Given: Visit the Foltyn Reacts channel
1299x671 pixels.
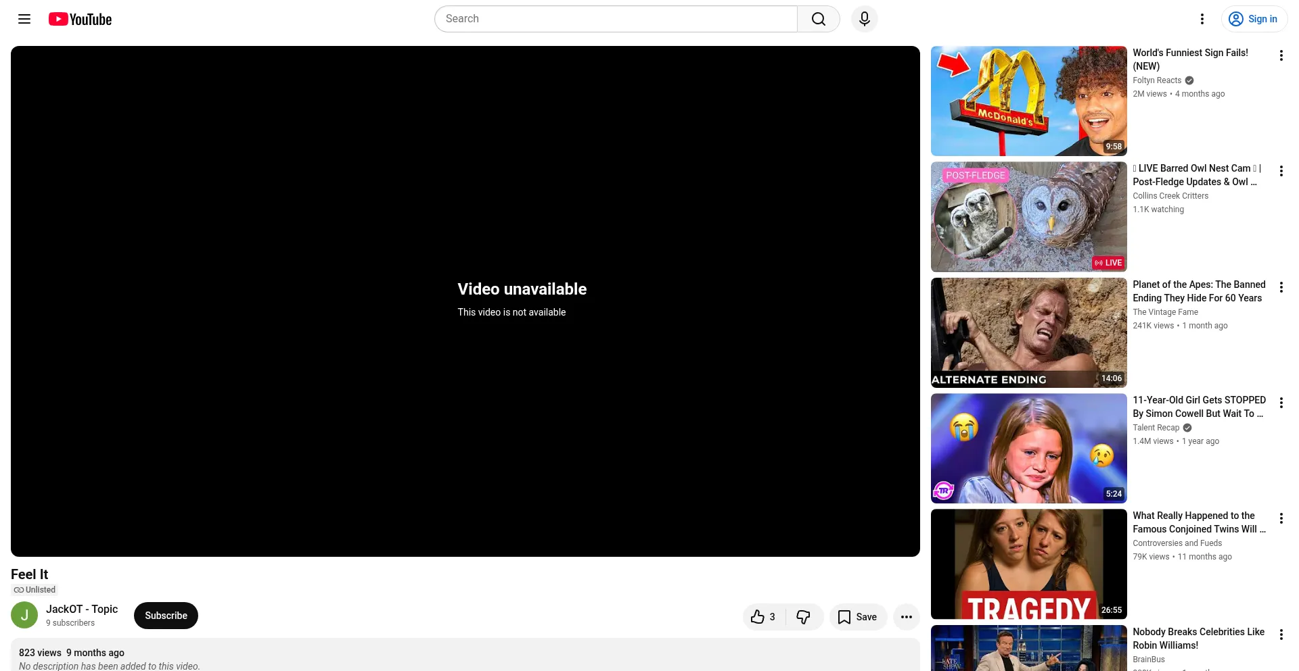Looking at the screenshot, I should click(x=1157, y=80).
